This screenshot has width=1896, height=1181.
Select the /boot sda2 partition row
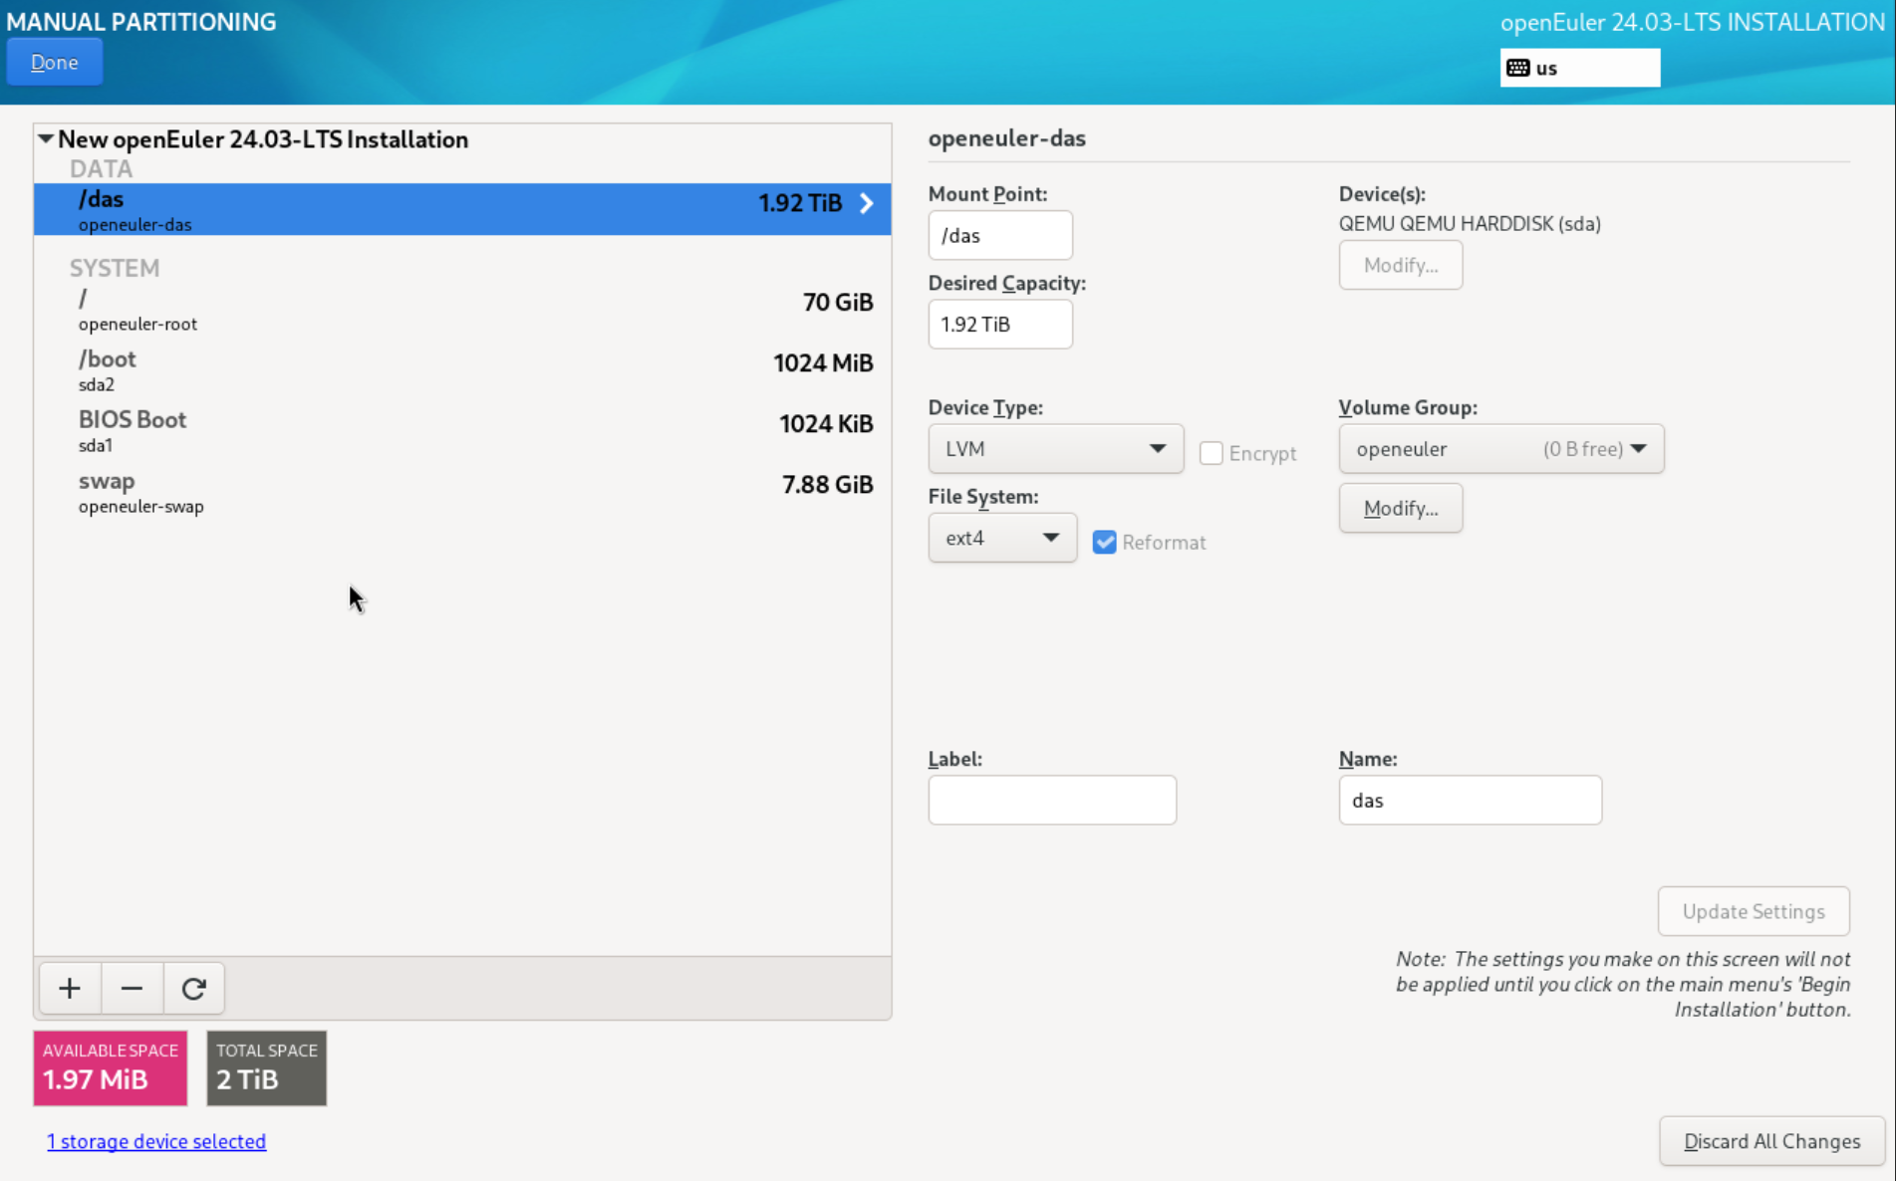(x=462, y=370)
